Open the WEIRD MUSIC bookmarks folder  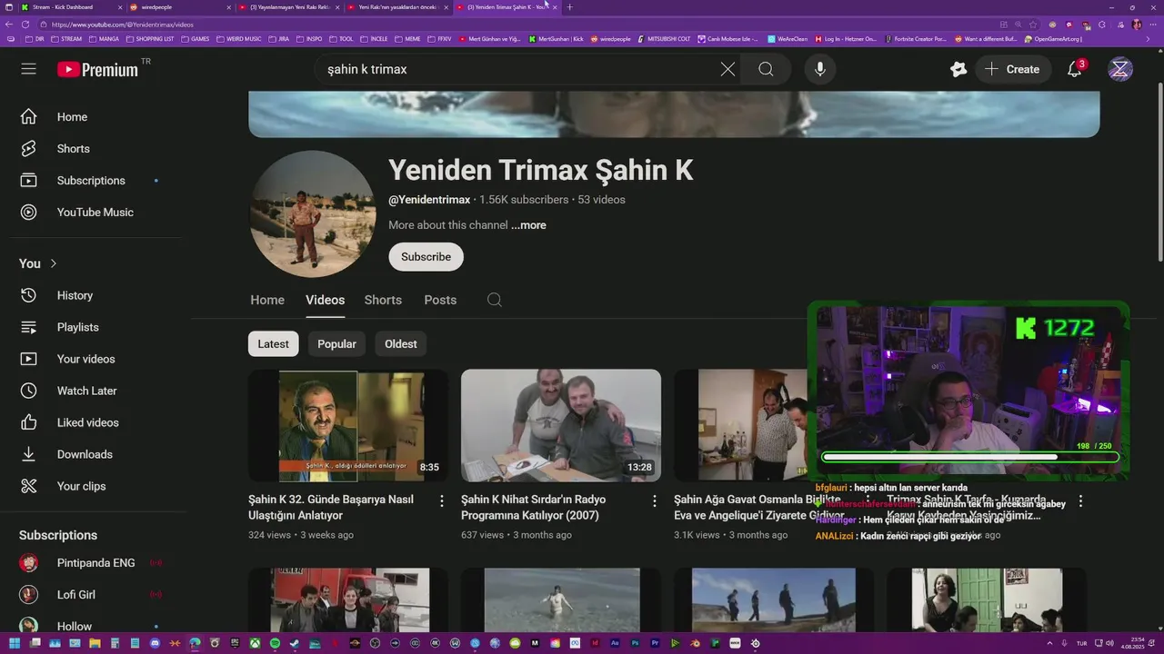pos(237,39)
